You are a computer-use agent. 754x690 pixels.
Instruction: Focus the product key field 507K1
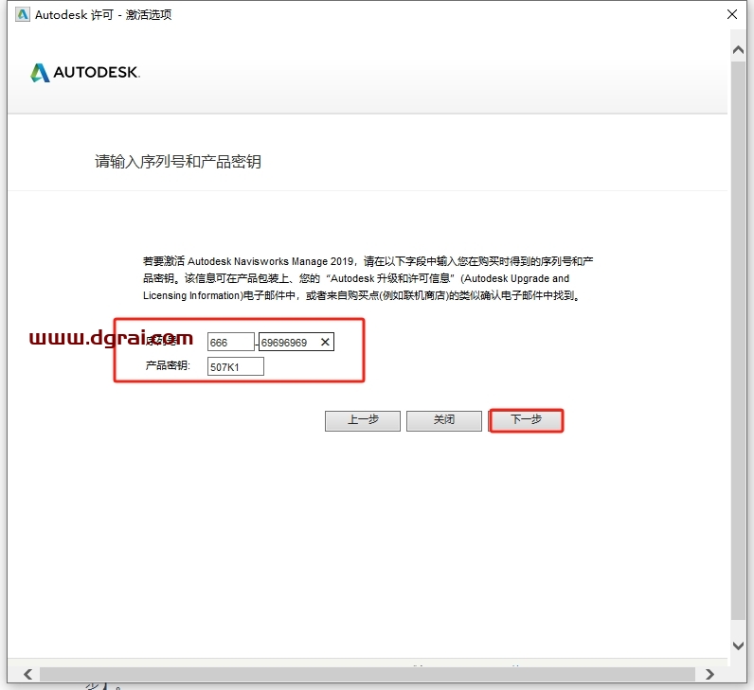click(x=236, y=366)
